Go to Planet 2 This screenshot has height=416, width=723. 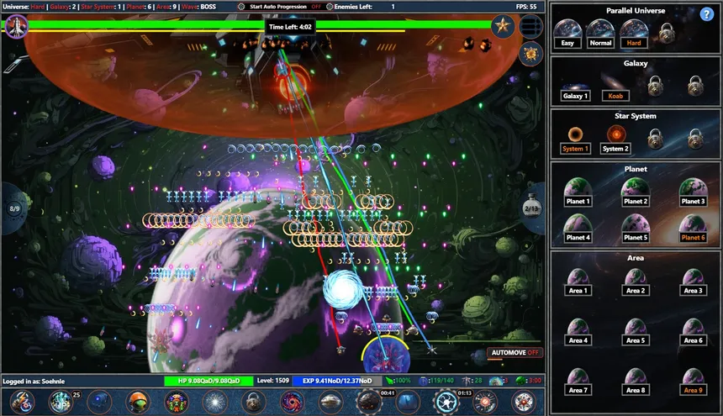(x=636, y=192)
